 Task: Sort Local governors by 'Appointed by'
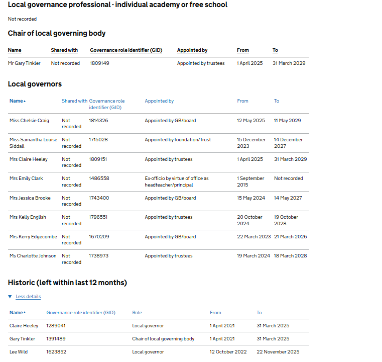pos(159,101)
